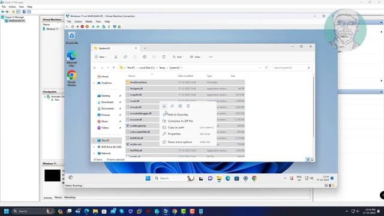The image size is (384, 216).
Task: Open Action menu in Virtual Machine Connection
Action: pos(78,22)
